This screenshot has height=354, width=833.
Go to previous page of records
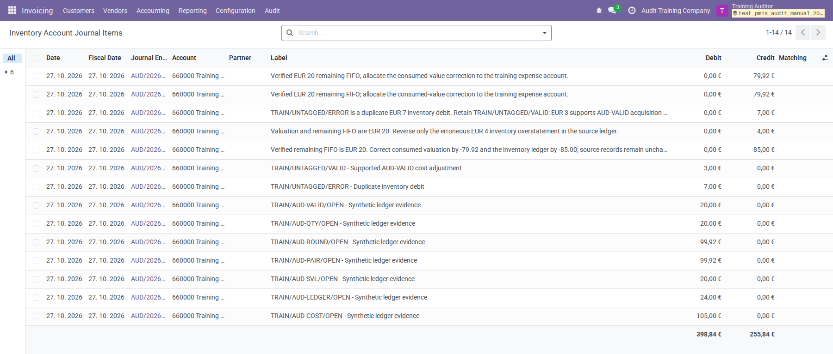click(803, 32)
